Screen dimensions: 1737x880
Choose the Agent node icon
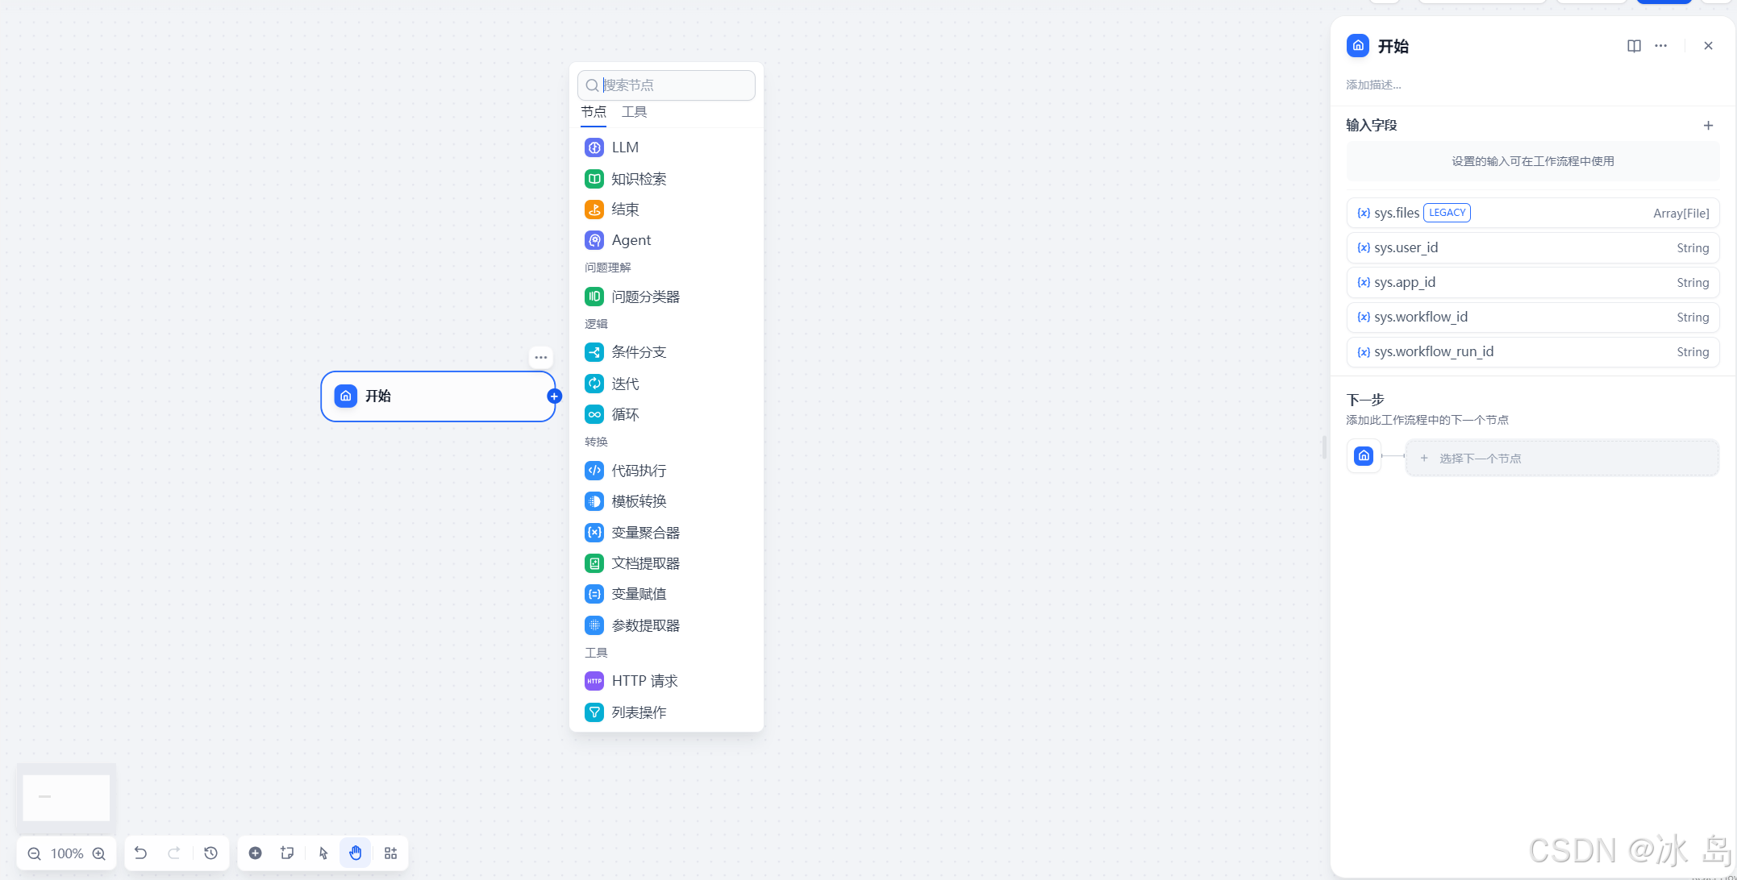click(x=594, y=240)
